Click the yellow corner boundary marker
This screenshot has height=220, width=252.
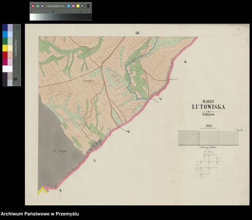(x=43, y=191)
